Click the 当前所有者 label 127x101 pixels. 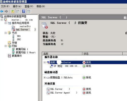pos(49,44)
